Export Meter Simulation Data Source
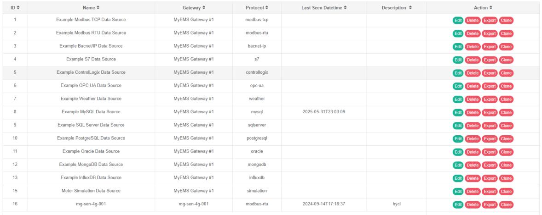 (489, 191)
